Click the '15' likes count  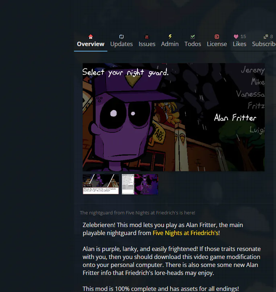point(243,37)
